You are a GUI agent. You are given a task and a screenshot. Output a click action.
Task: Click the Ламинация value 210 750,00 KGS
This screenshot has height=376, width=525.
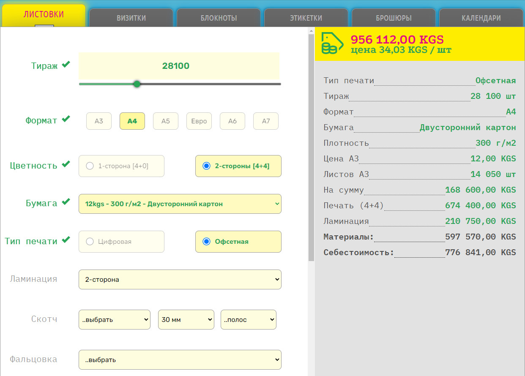(481, 221)
